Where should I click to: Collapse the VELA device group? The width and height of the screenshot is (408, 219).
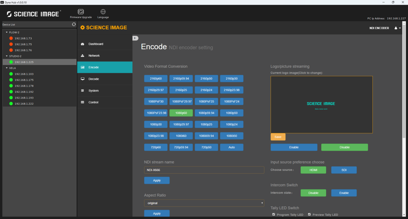point(7,68)
